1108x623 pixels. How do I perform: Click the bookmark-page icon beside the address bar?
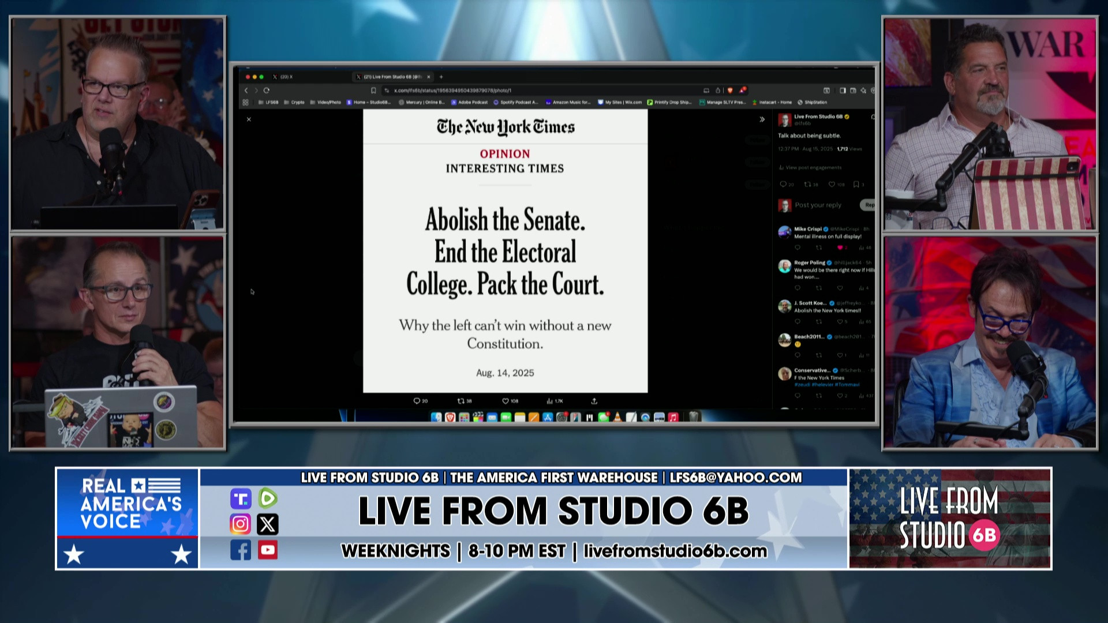[x=373, y=91]
